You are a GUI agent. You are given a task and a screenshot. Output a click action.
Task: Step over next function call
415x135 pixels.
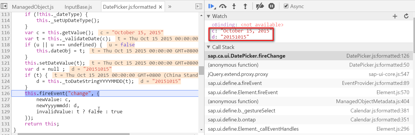[223, 6]
